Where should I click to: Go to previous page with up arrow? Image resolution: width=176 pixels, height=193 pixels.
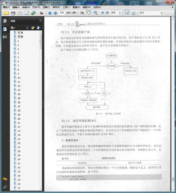point(50,13)
